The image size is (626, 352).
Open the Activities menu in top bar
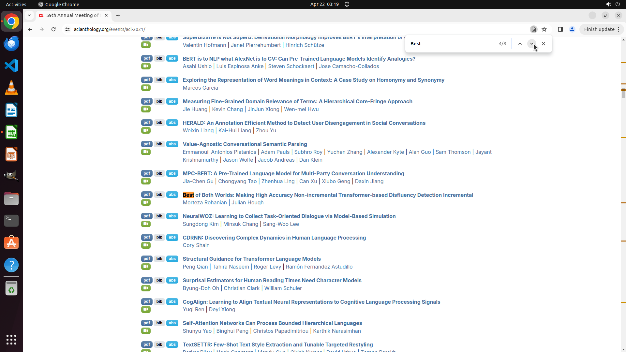(16, 4)
